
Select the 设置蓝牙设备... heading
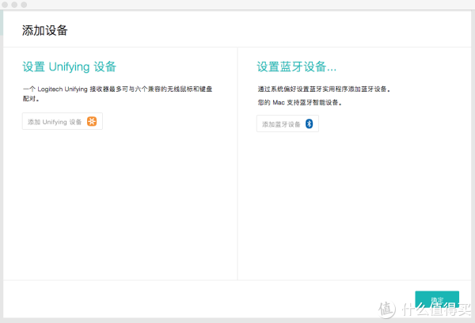297,66
